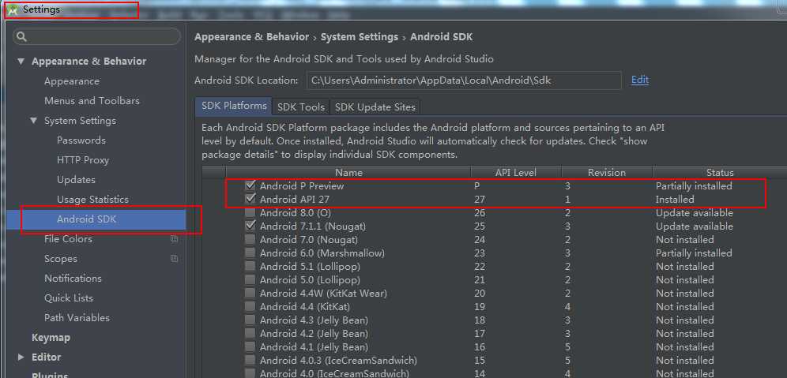The width and height of the screenshot is (787, 378).
Task: Click the Edit link for SDK location
Action: pos(640,80)
